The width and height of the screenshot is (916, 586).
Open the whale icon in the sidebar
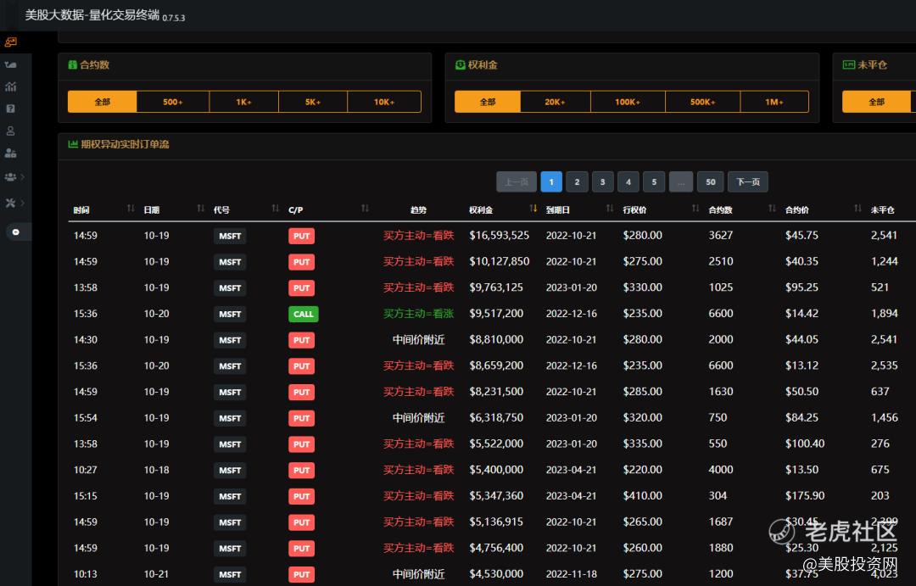point(10,64)
